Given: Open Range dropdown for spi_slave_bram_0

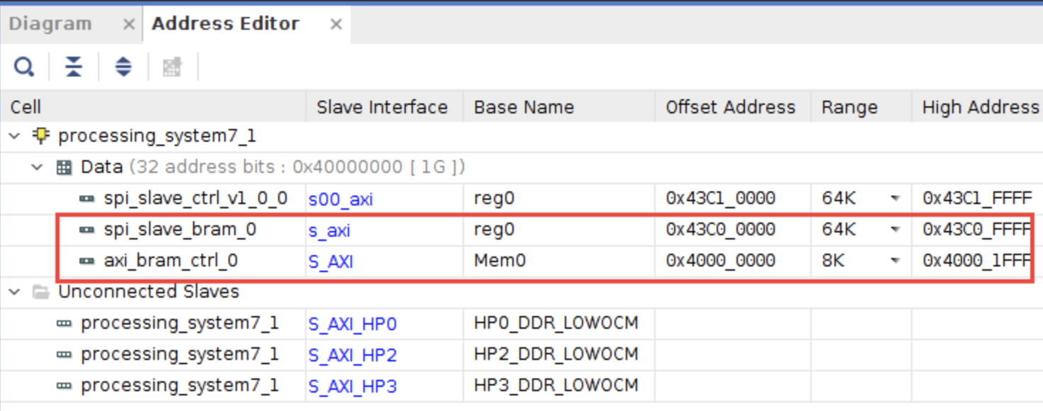Looking at the screenshot, I should pos(895,230).
